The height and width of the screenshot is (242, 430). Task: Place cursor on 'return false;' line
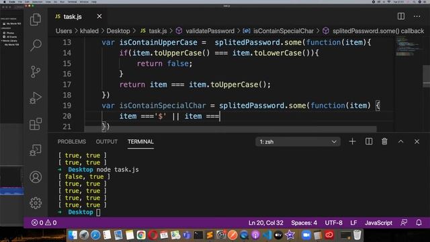click(165, 64)
